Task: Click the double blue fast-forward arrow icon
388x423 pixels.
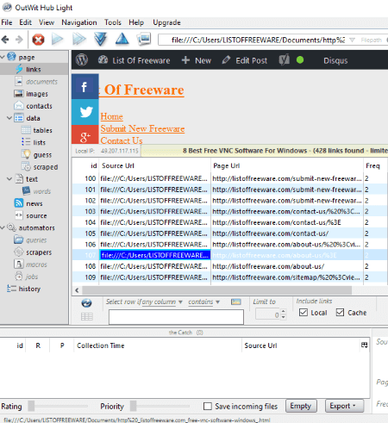Action: 79,39
